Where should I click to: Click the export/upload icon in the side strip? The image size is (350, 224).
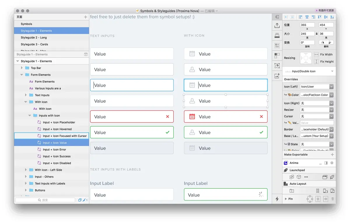point(277,26)
